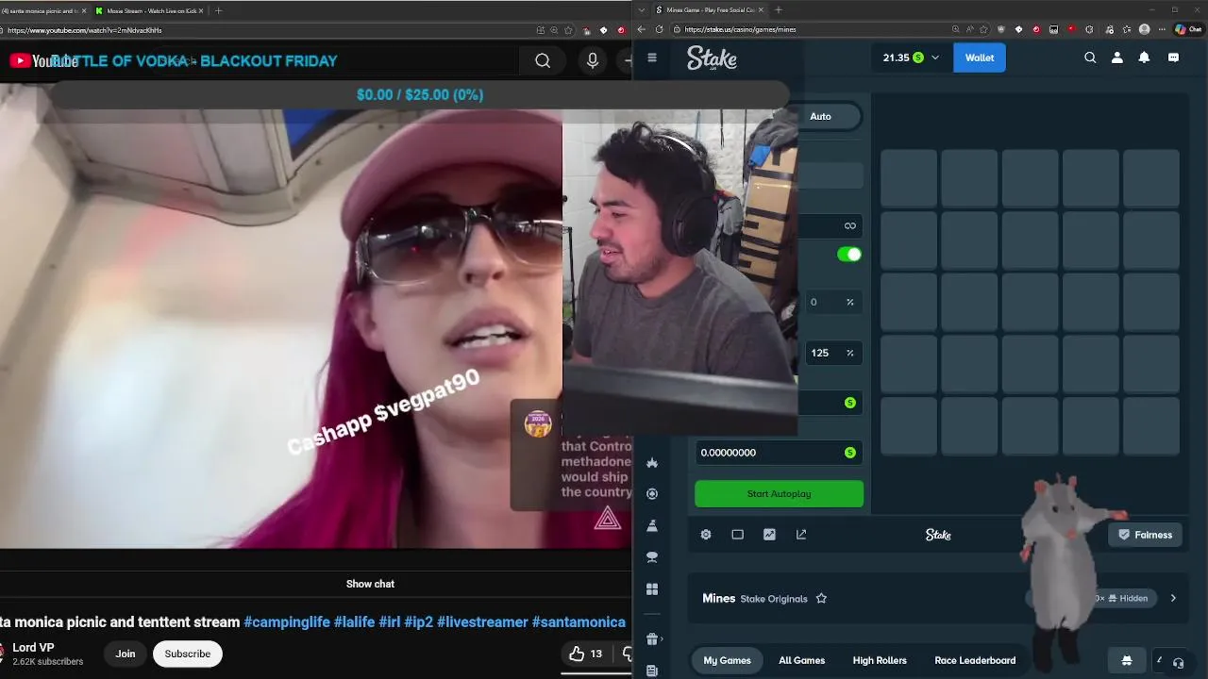Click Start Autoplay button

click(x=779, y=494)
